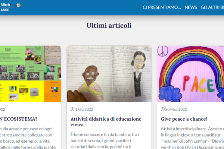Open the article ending in ECOSISTEMA?

(x=19, y=119)
